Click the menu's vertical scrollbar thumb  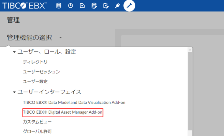point(190,91)
